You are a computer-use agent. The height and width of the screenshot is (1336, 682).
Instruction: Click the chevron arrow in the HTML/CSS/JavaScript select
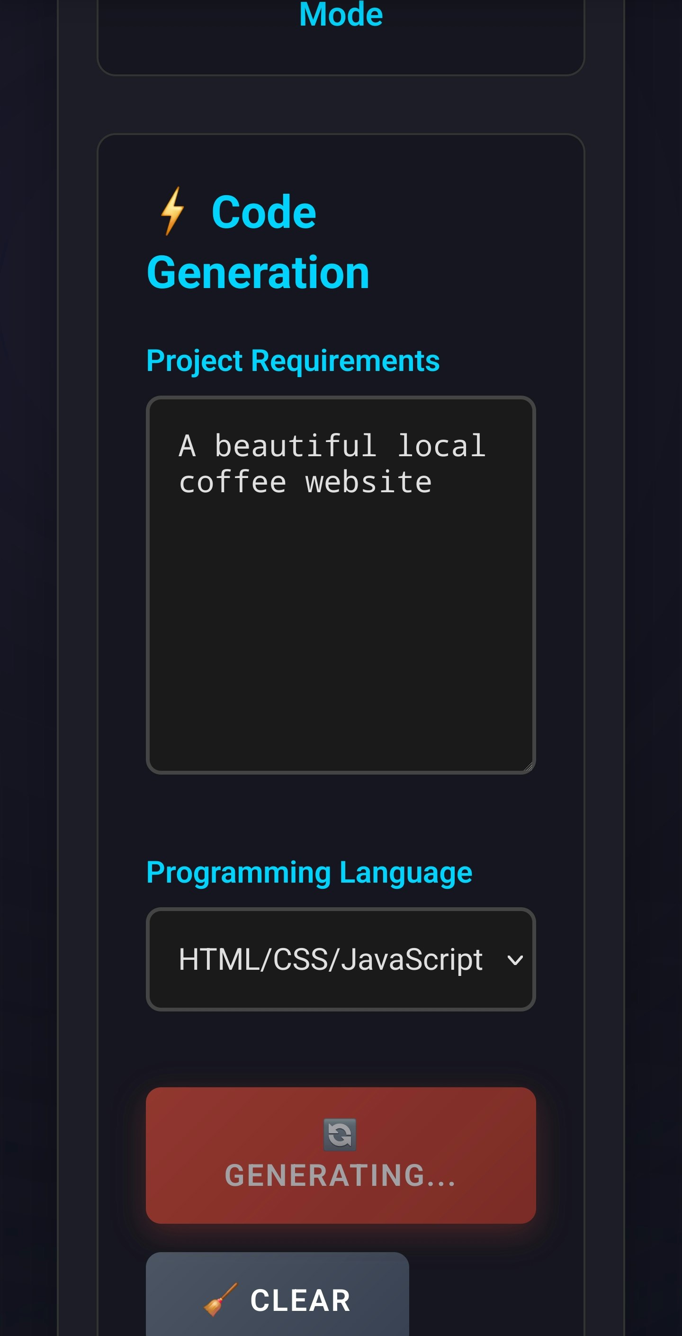click(x=514, y=960)
